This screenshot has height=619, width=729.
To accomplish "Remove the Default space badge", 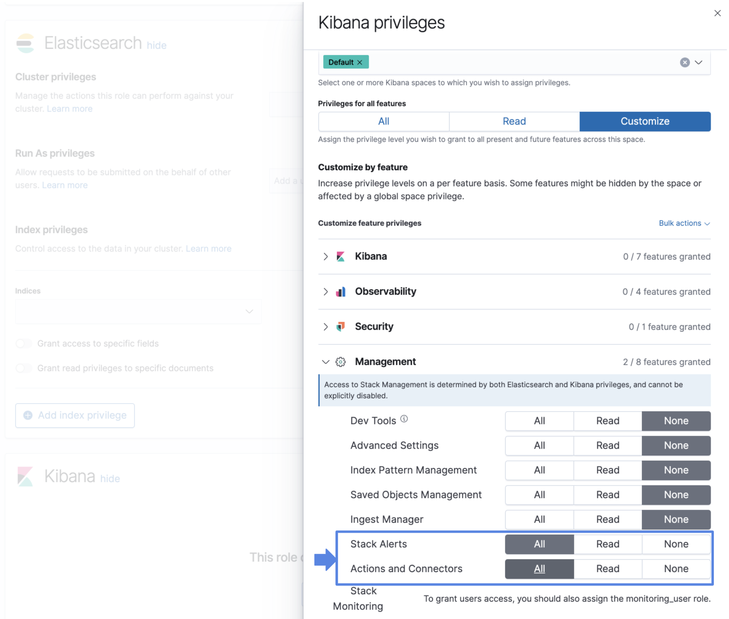I will pos(360,62).
